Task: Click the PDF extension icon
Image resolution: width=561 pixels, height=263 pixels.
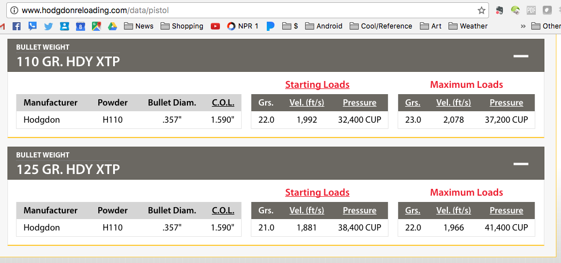Action: coord(531,10)
